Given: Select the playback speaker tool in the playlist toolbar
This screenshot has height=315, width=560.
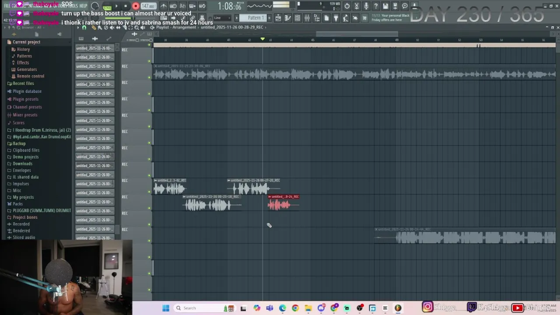Looking at the screenshot, I should point(143,28).
